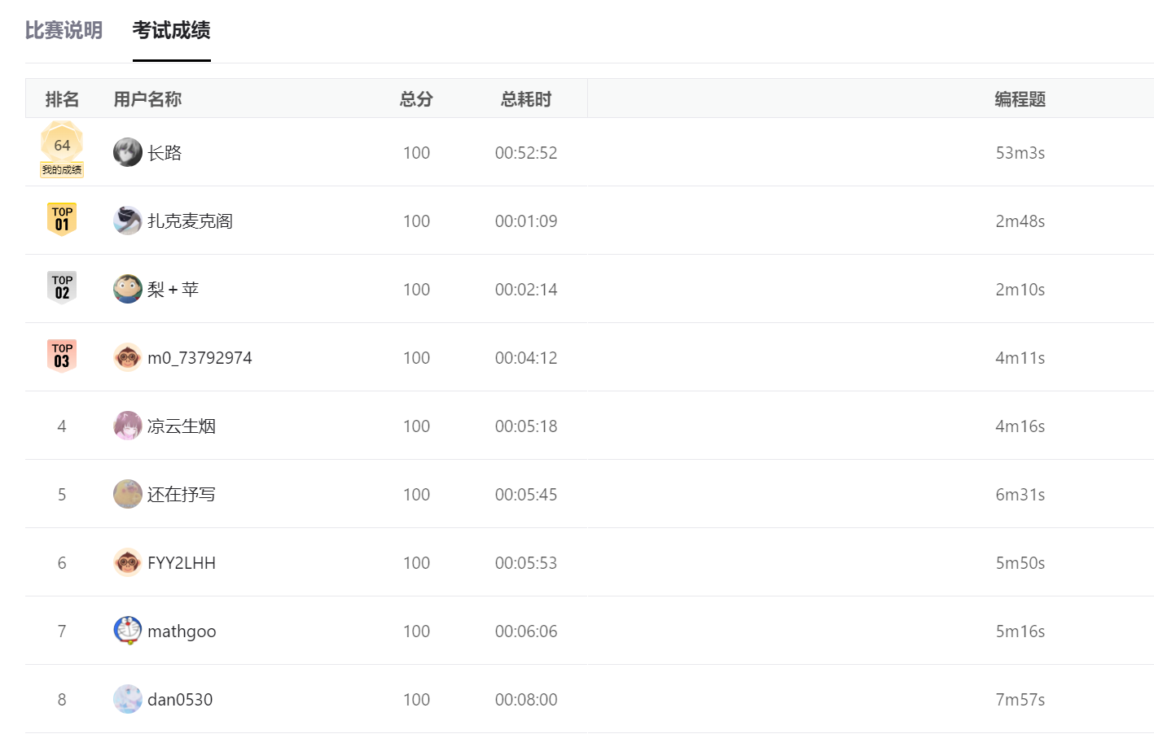Click username dan0530
Image resolution: width=1154 pixels, height=734 pixels.
tap(180, 700)
